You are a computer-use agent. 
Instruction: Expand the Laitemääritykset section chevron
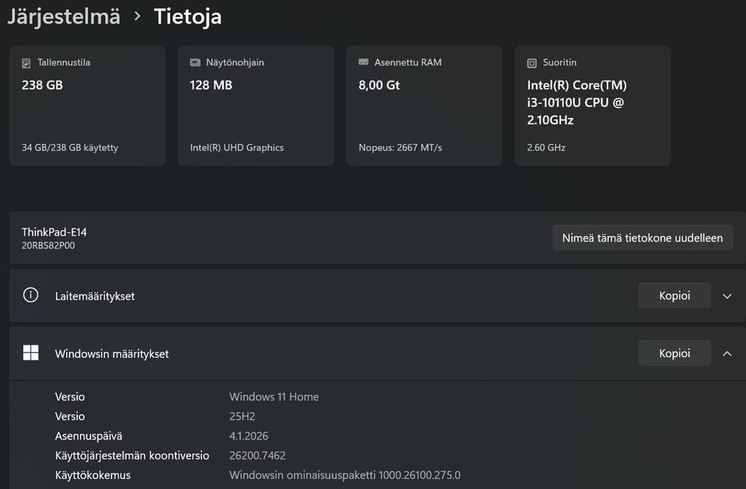click(727, 296)
